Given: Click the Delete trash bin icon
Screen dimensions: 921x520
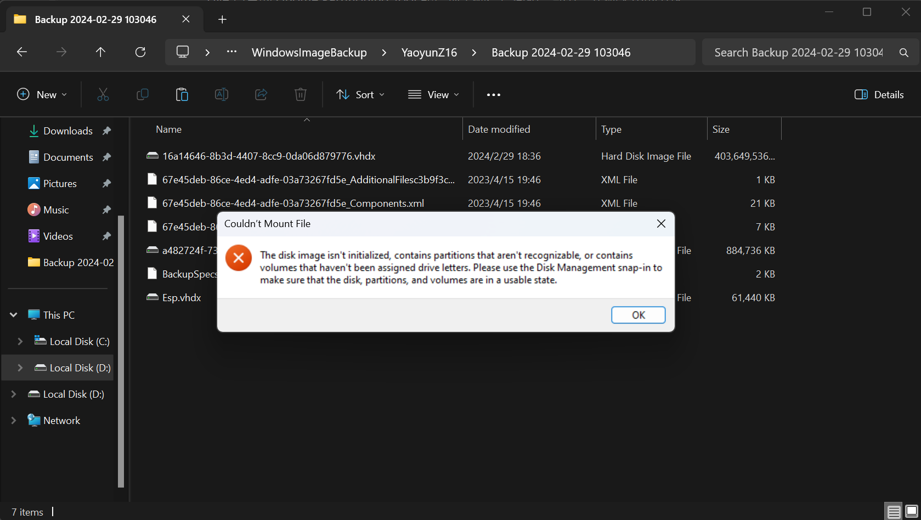Looking at the screenshot, I should pos(300,94).
